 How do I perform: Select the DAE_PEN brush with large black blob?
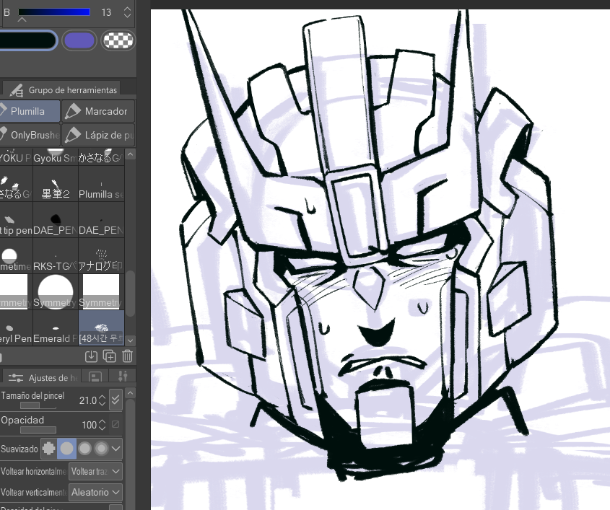coord(56,219)
